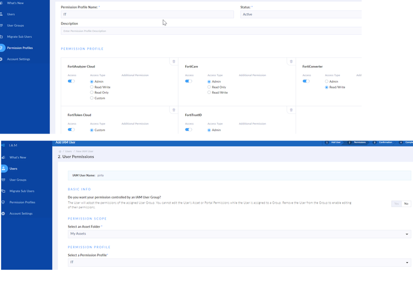Go to home via breadcrumb house icon
This screenshot has width=413, height=288.
point(60,151)
